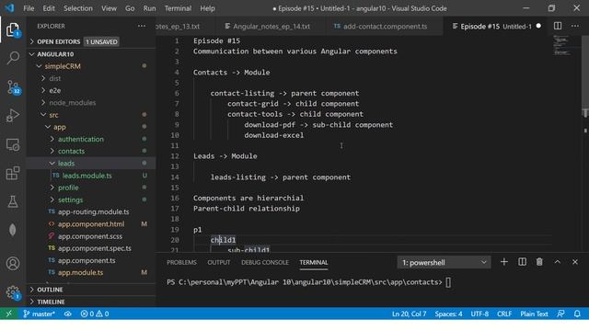Click the master branch in status bar
Image resolution: width=589 pixels, height=331 pixels.
click(39, 314)
